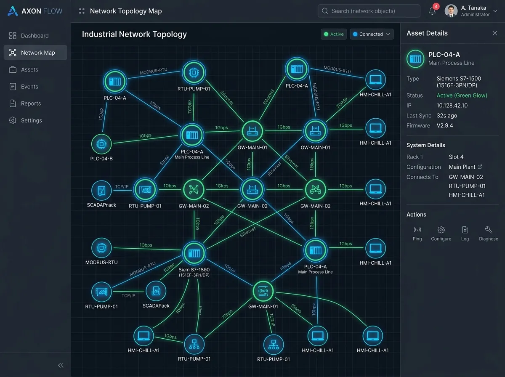Viewport: 505px width, 377px height.
Task: Click the Last Sync value 32s ago
Action: (447, 116)
